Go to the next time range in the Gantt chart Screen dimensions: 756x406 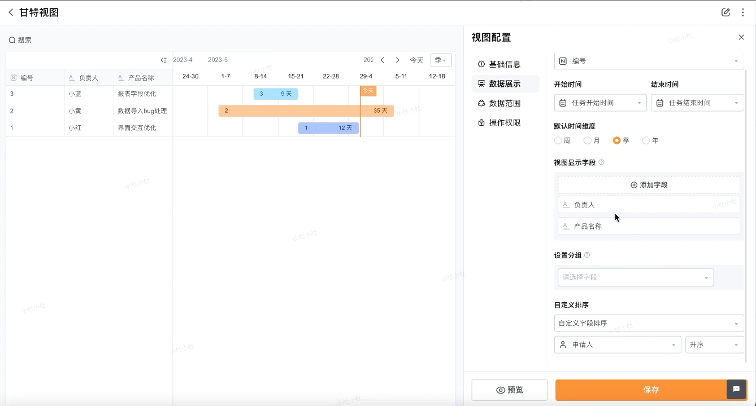coord(398,60)
